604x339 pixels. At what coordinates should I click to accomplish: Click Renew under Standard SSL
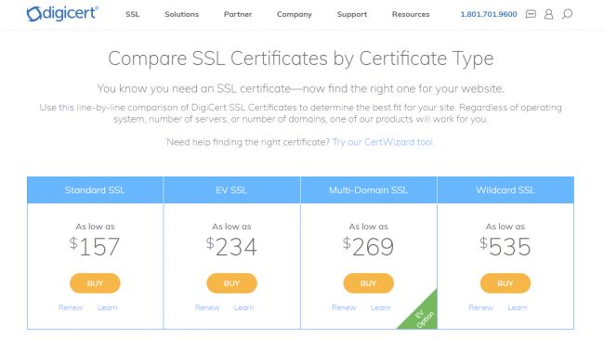71,307
